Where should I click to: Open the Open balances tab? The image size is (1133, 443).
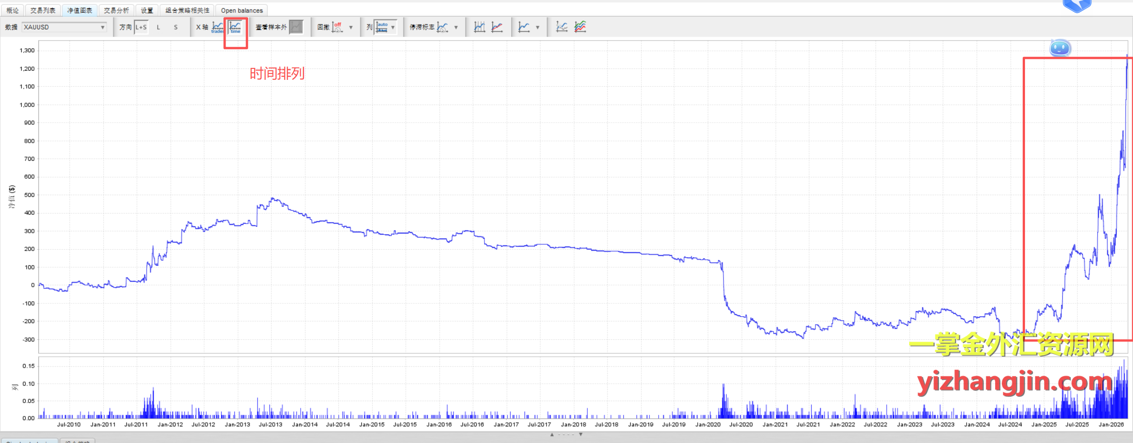(x=242, y=11)
